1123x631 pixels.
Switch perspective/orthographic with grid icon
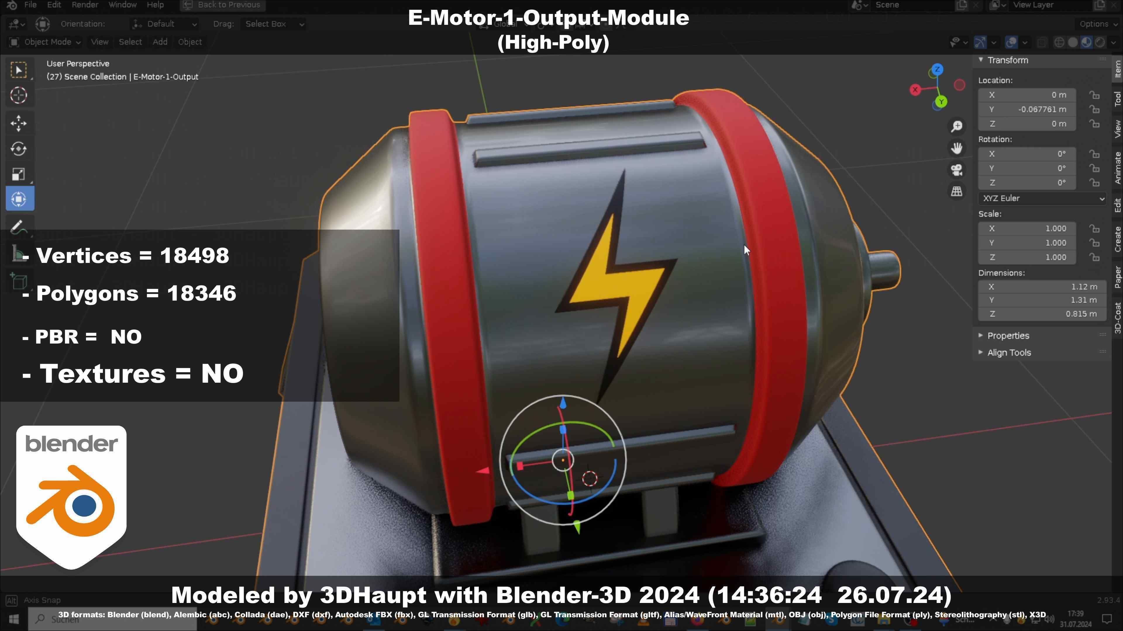pos(957,191)
